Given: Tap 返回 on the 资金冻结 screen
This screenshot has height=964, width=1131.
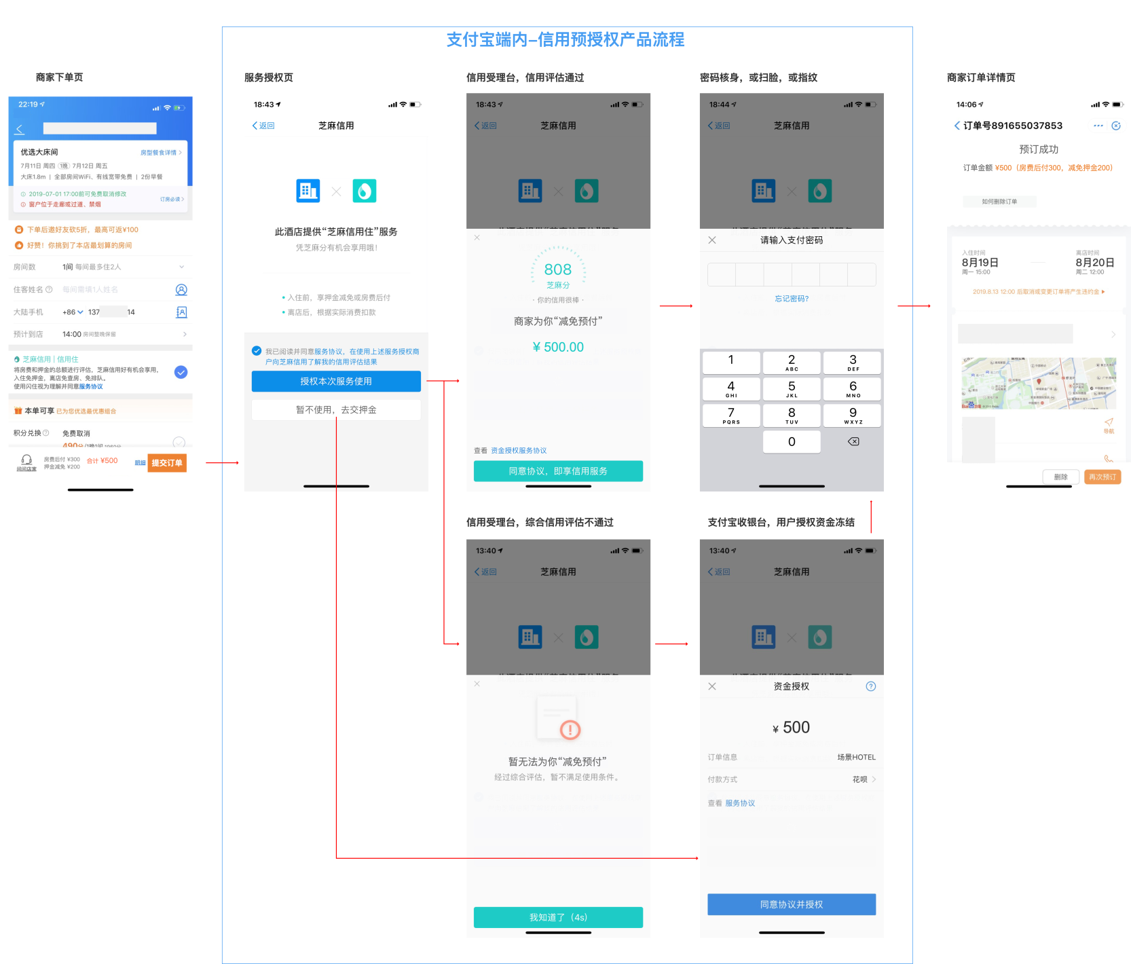Looking at the screenshot, I should [x=719, y=572].
